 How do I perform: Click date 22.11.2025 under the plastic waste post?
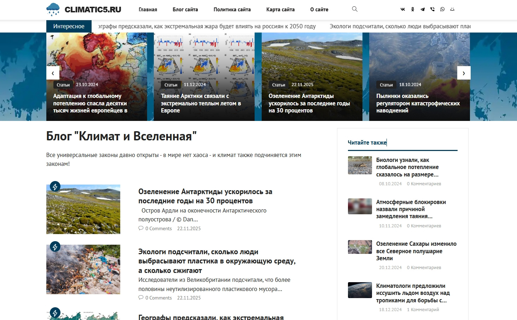(x=189, y=298)
